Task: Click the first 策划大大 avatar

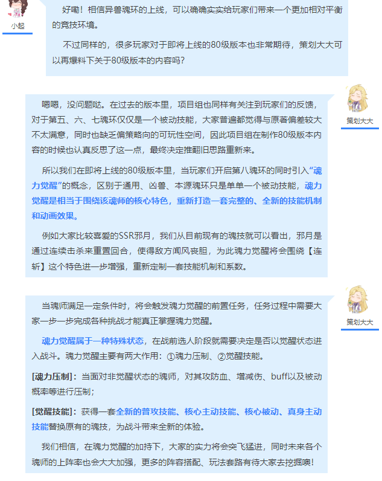Action: tap(358, 99)
